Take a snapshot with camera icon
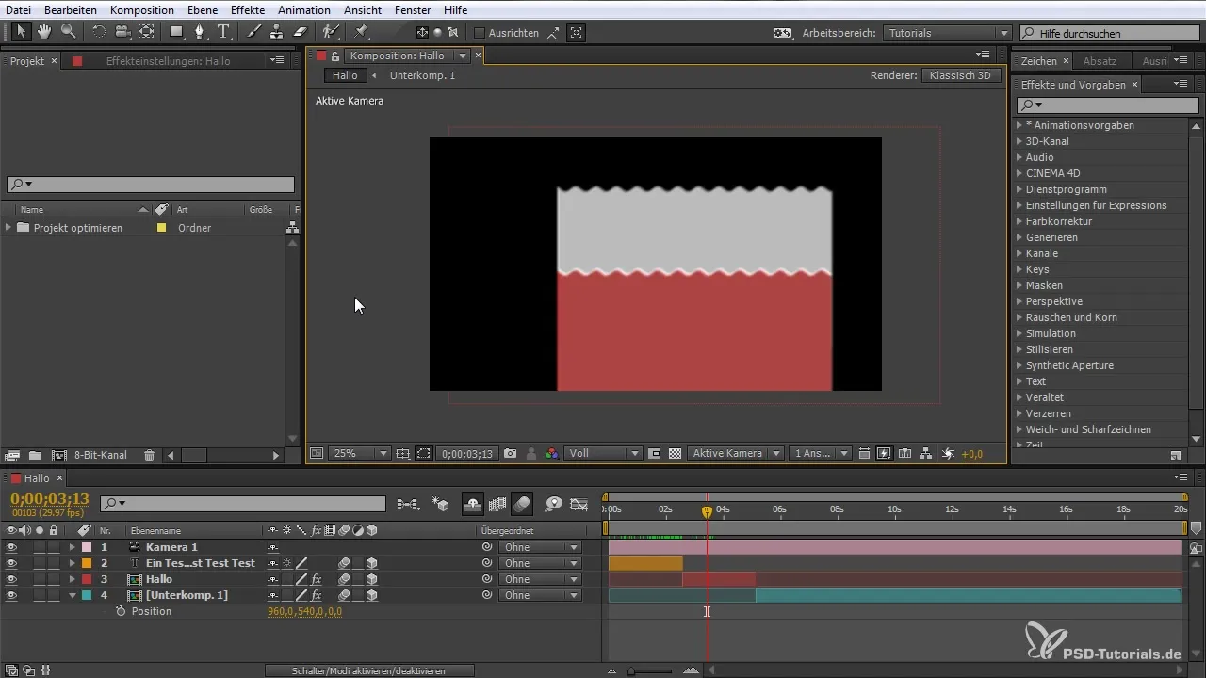 coord(510,453)
